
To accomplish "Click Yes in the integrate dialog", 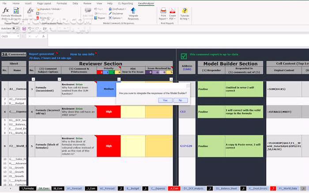I will 165,100.
